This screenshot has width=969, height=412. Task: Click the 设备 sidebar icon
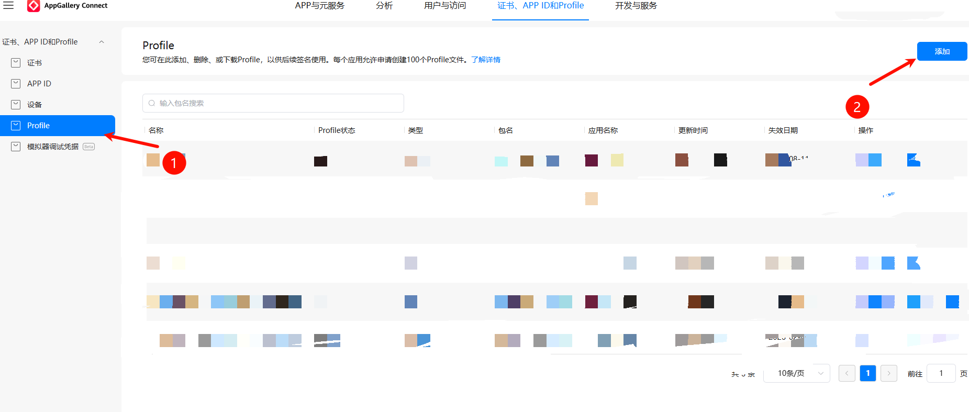[16, 105]
